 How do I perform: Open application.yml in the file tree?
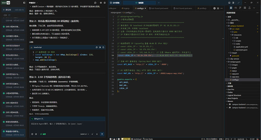[x=242, y=47]
